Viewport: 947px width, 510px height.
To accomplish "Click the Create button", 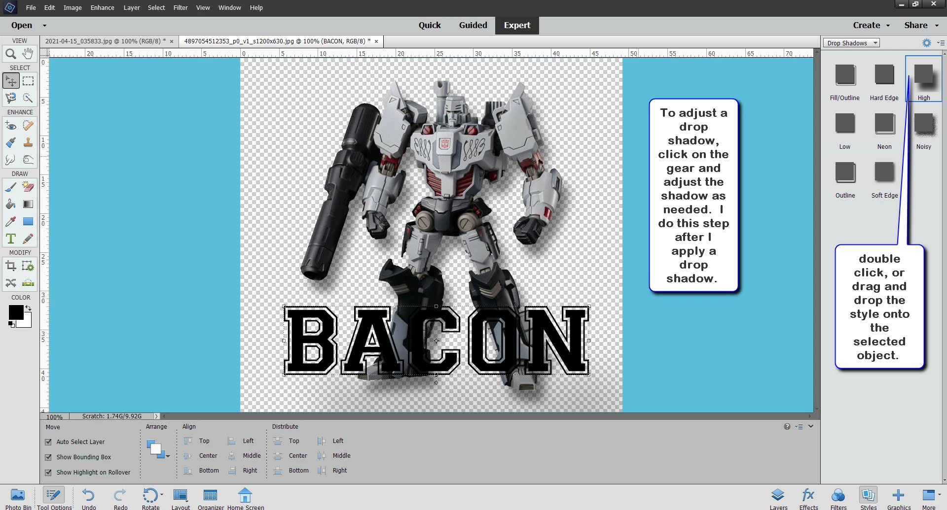I will (867, 26).
